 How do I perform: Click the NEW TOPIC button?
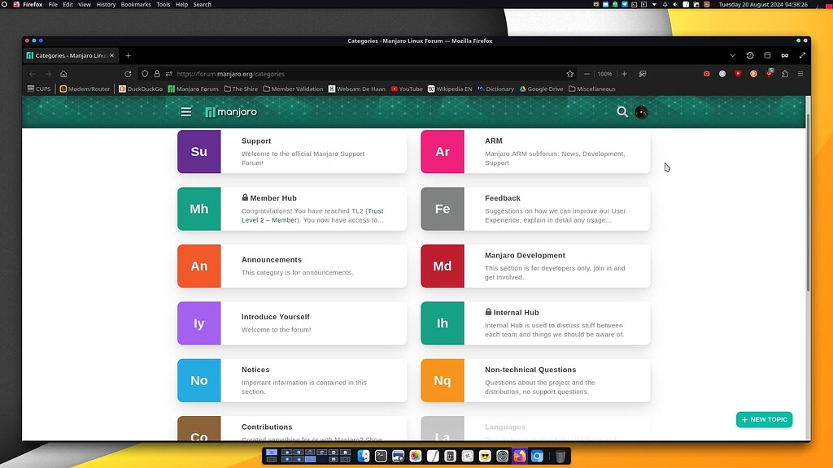pyautogui.click(x=763, y=419)
